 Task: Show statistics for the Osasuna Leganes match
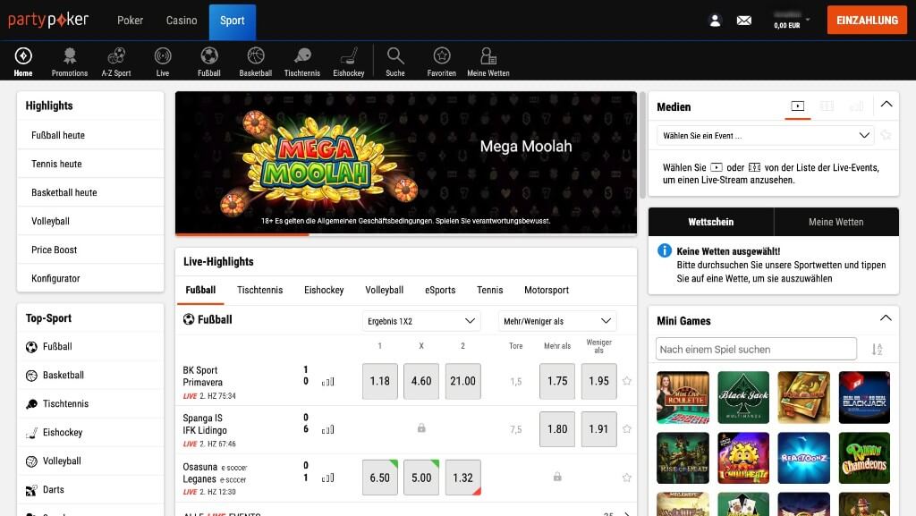(x=328, y=478)
